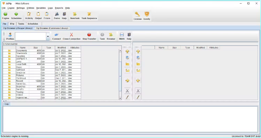
Task: Click remote pane rename pen icon
Action: click(x=138, y=97)
